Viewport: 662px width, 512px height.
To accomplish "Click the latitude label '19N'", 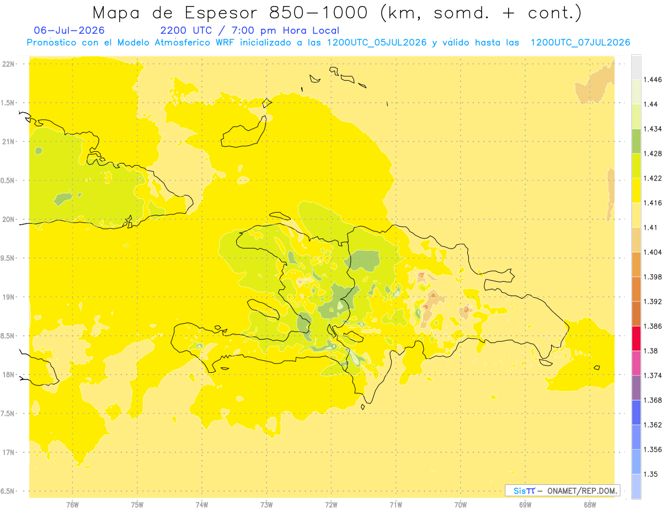I will pyautogui.click(x=8, y=297).
